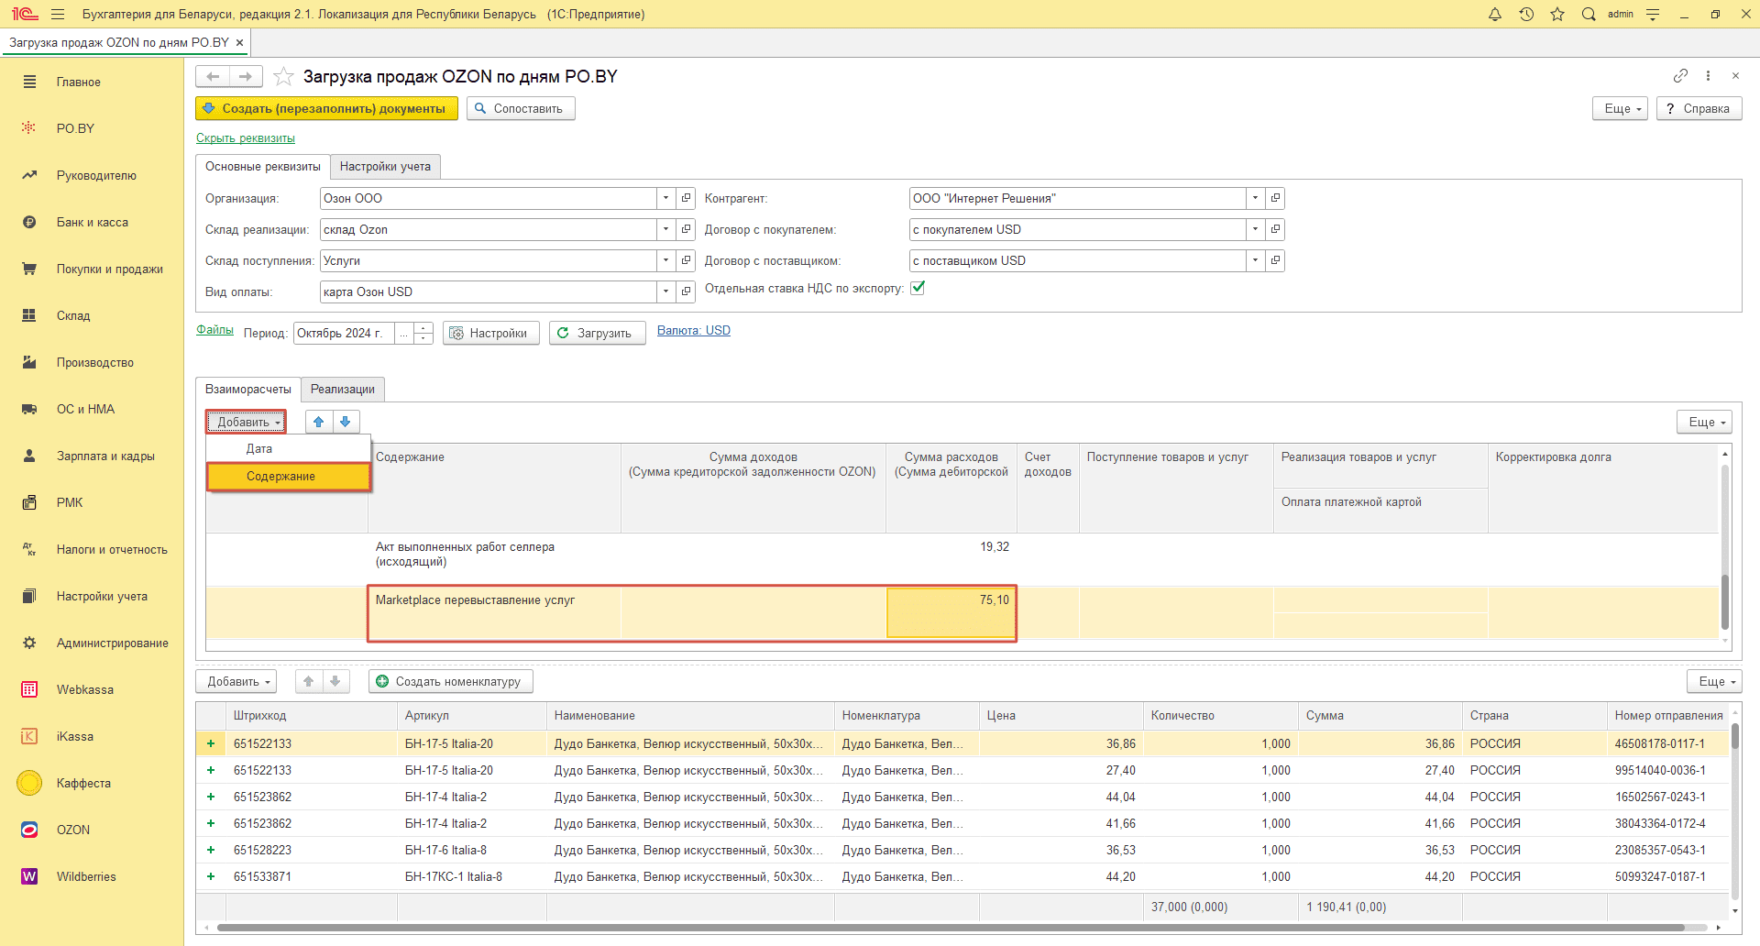1760x946 pixels.
Task: Move row up in Взаиморасчеты table
Action: pos(318,422)
